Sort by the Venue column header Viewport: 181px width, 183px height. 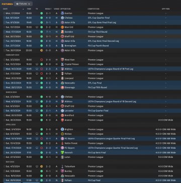click(56, 9)
